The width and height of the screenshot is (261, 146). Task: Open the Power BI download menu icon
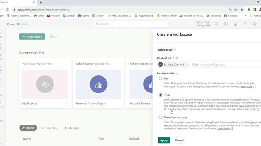pos(235,24)
